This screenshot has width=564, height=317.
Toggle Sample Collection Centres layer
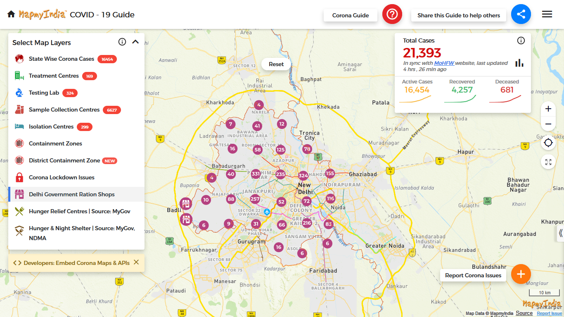tap(76, 110)
